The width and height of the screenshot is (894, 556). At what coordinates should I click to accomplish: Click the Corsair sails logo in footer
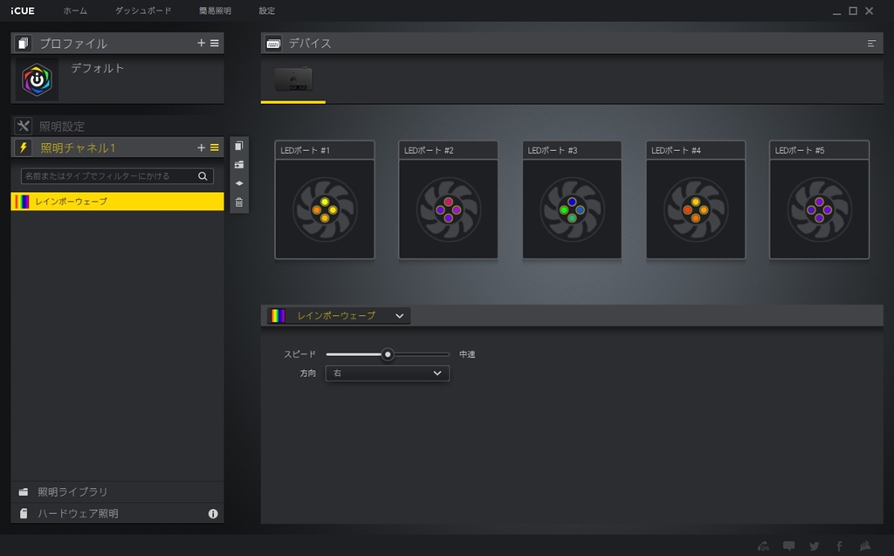tap(865, 546)
